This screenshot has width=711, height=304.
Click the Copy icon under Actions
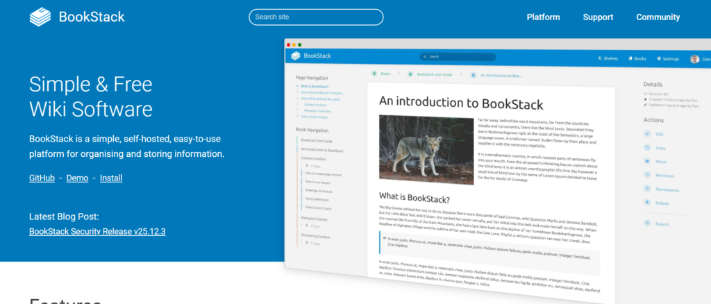tap(648, 148)
